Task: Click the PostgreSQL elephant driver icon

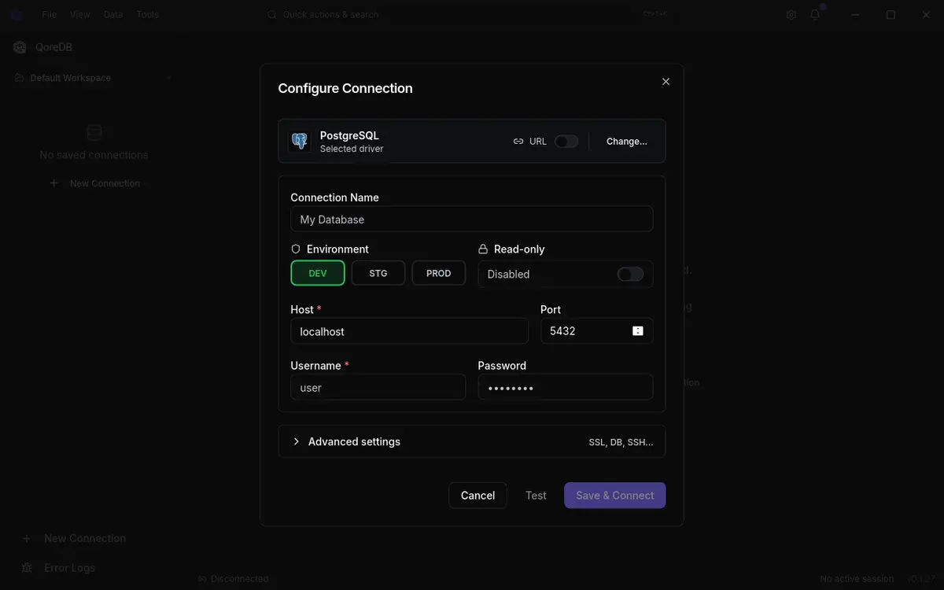Action: pos(299,142)
